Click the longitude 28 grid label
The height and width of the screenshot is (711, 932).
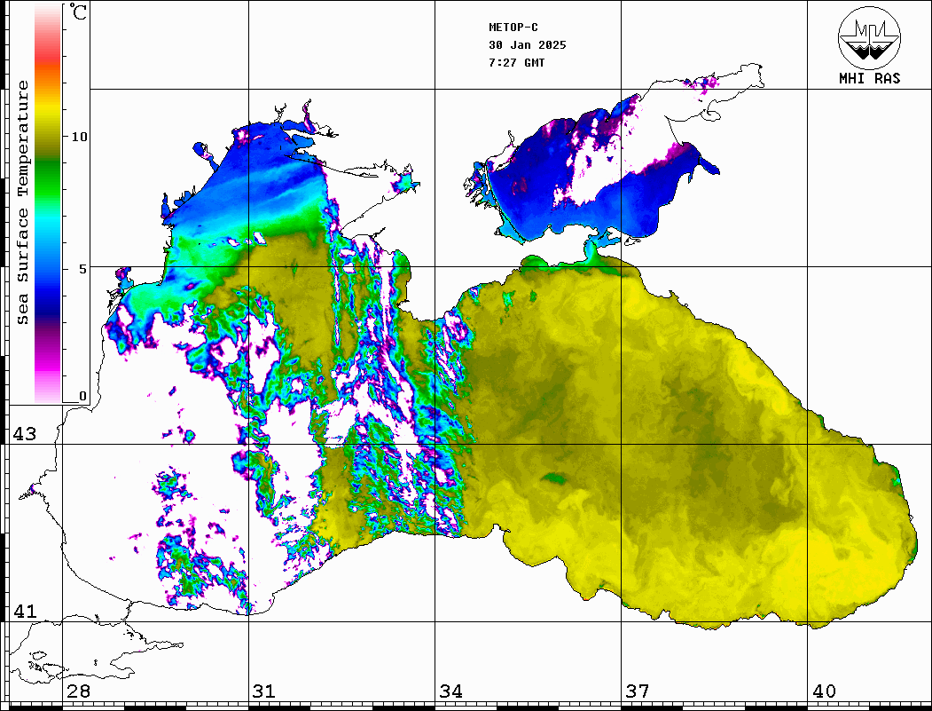tap(78, 691)
